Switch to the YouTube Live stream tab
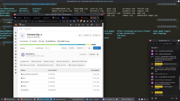The width and height of the screenshot is (180, 101). pos(85,18)
